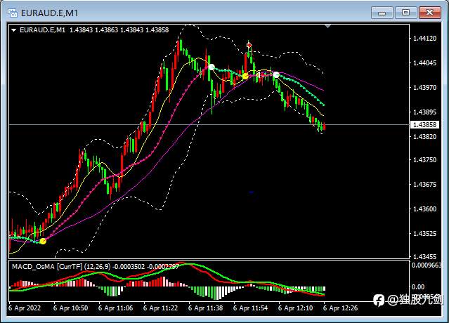The image size is (449, 323).
Task: Click the yellow signal dot near 6 Apr 2022
Action: tap(43, 241)
